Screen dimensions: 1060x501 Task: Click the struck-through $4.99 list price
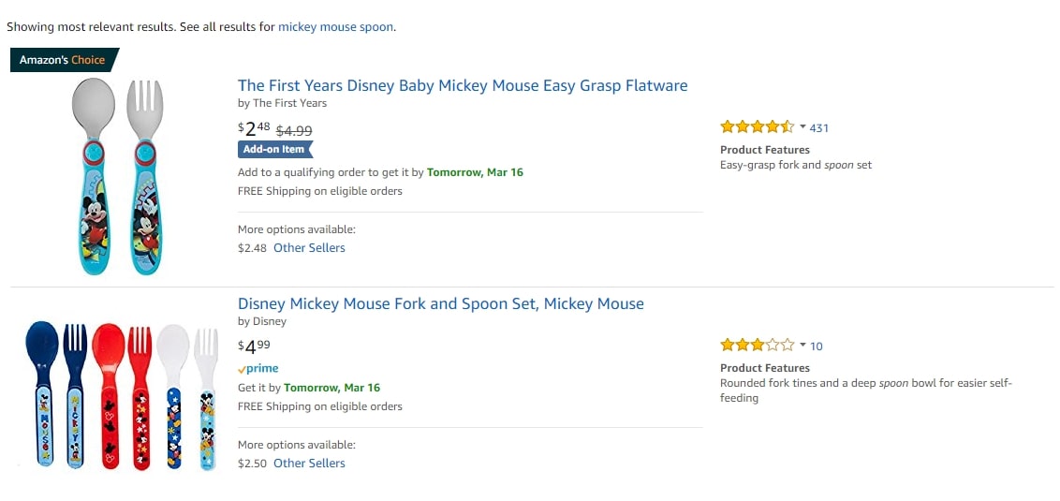click(x=293, y=131)
